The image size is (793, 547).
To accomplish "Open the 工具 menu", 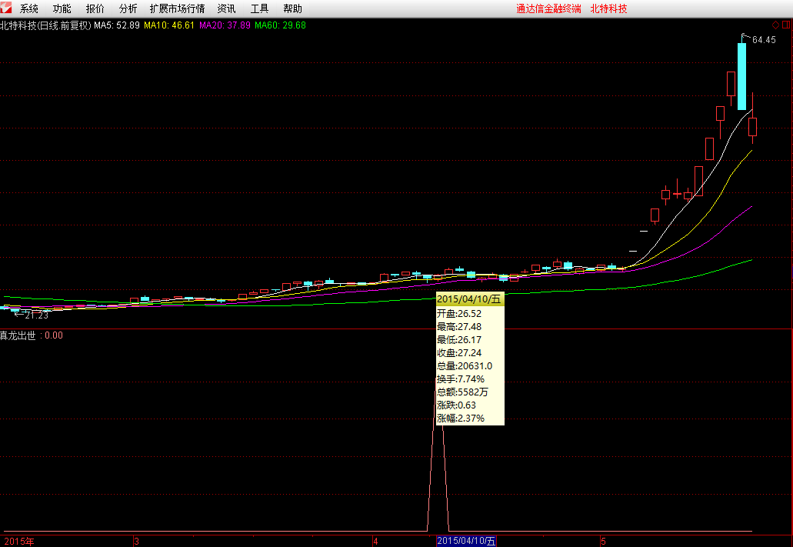I will click(x=259, y=8).
